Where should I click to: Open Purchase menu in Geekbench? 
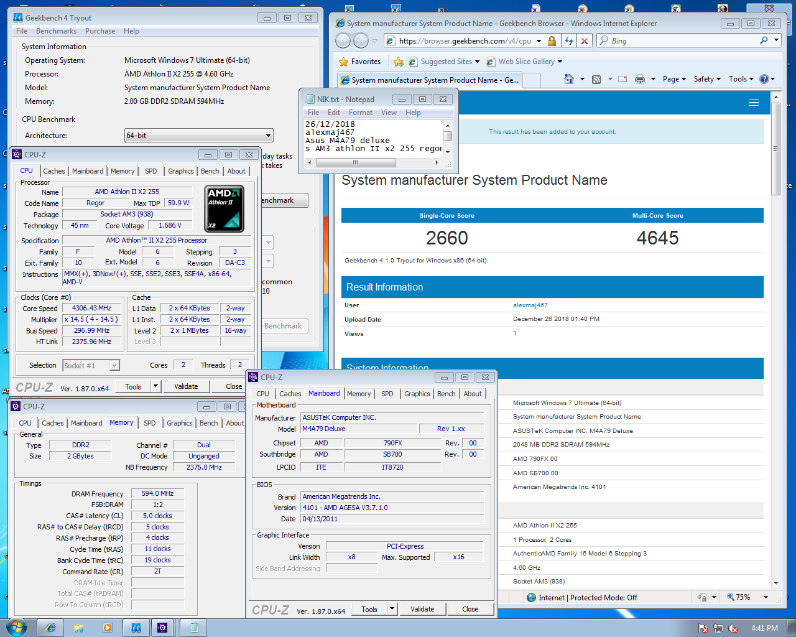point(100,31)
